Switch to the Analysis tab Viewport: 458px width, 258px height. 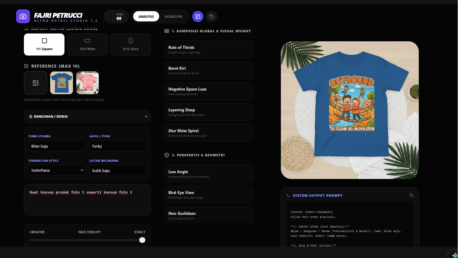point(146,17)
